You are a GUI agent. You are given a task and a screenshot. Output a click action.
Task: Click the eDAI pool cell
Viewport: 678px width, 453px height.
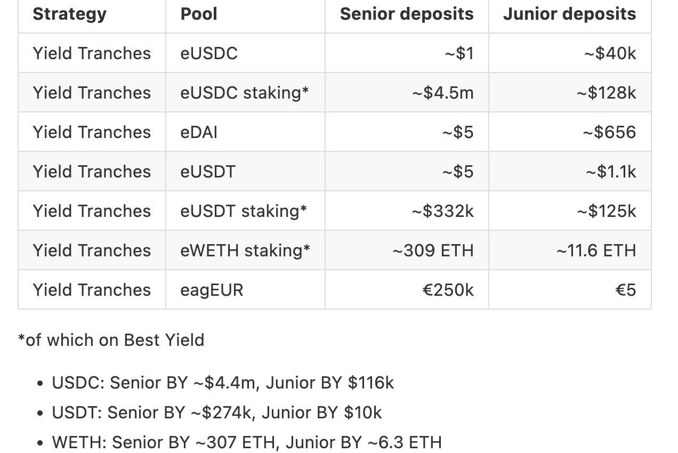click(x=199, y=132)
